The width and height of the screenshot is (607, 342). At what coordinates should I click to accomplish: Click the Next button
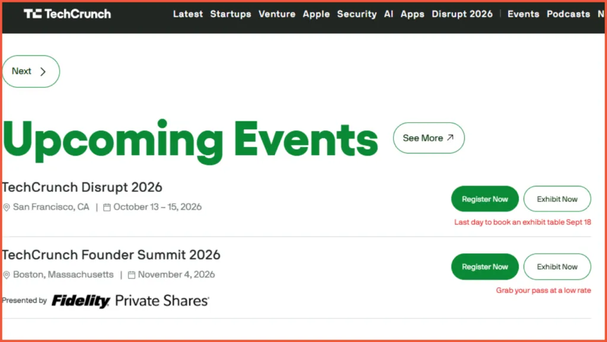click(x=31, y=71)
